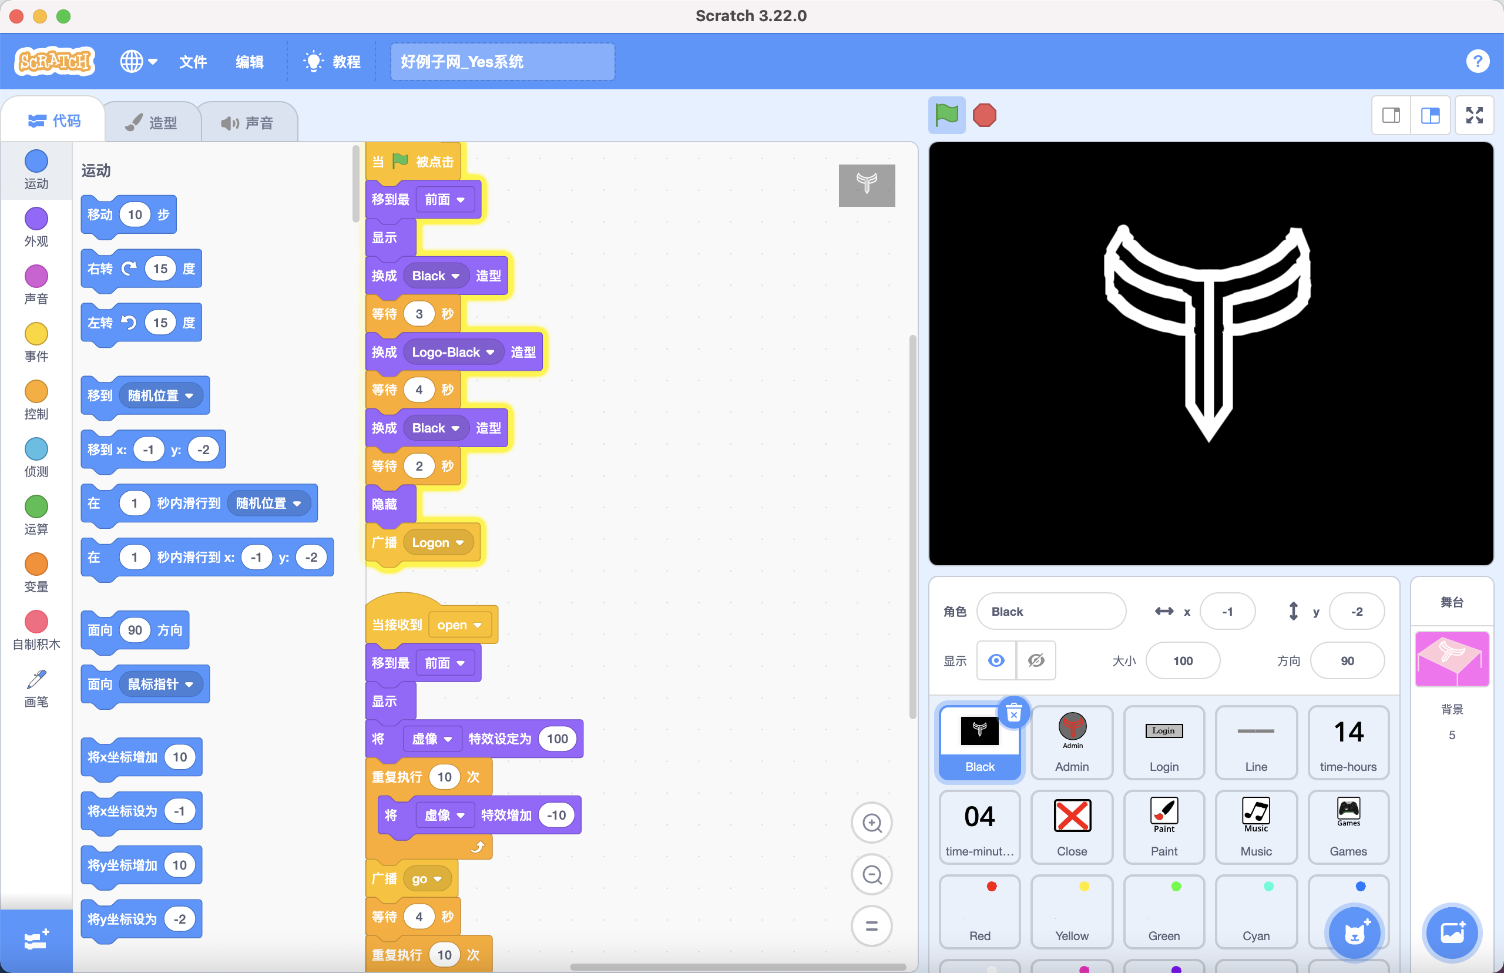This screenshot has height=973, width=1504.
Task: Select the Games sprite
Action: (1348, 827)
